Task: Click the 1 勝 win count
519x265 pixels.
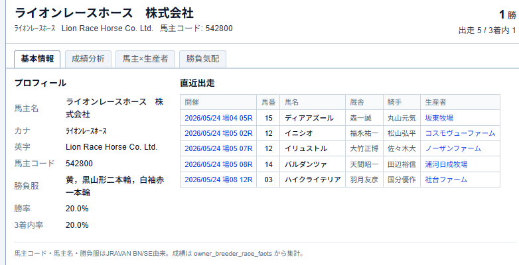Action: [508, 15]
